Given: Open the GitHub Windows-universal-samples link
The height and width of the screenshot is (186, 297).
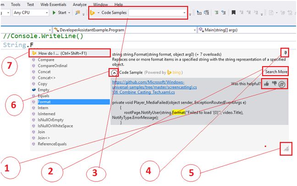Looking at the screenshot, I should pyautogui.click(x=154, y=87).
